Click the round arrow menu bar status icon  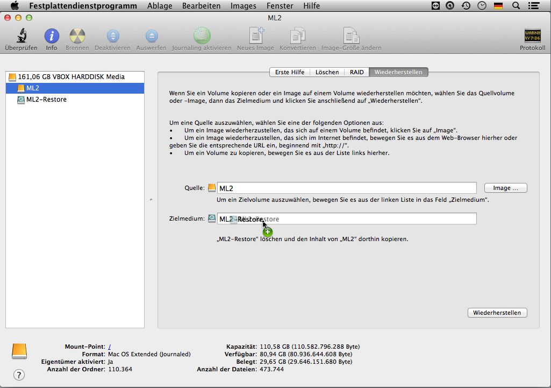click(x=450, y=5)
